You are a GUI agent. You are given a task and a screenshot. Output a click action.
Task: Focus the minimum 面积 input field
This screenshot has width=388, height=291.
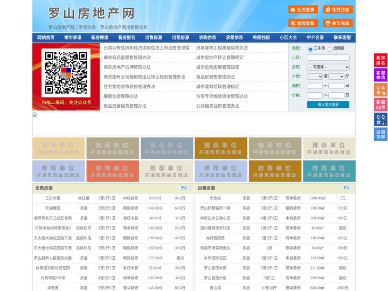point(315,86)
